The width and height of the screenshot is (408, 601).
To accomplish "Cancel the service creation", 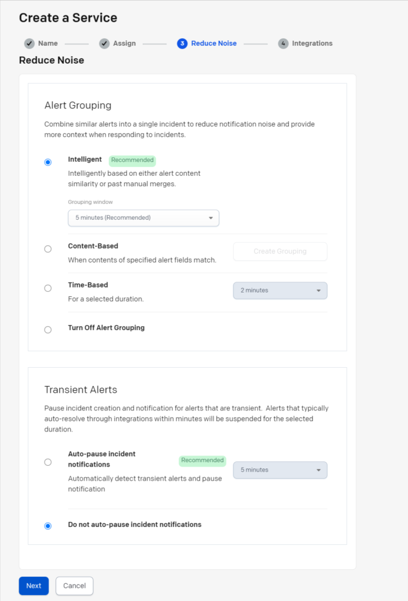I will (x=74, y=585).
